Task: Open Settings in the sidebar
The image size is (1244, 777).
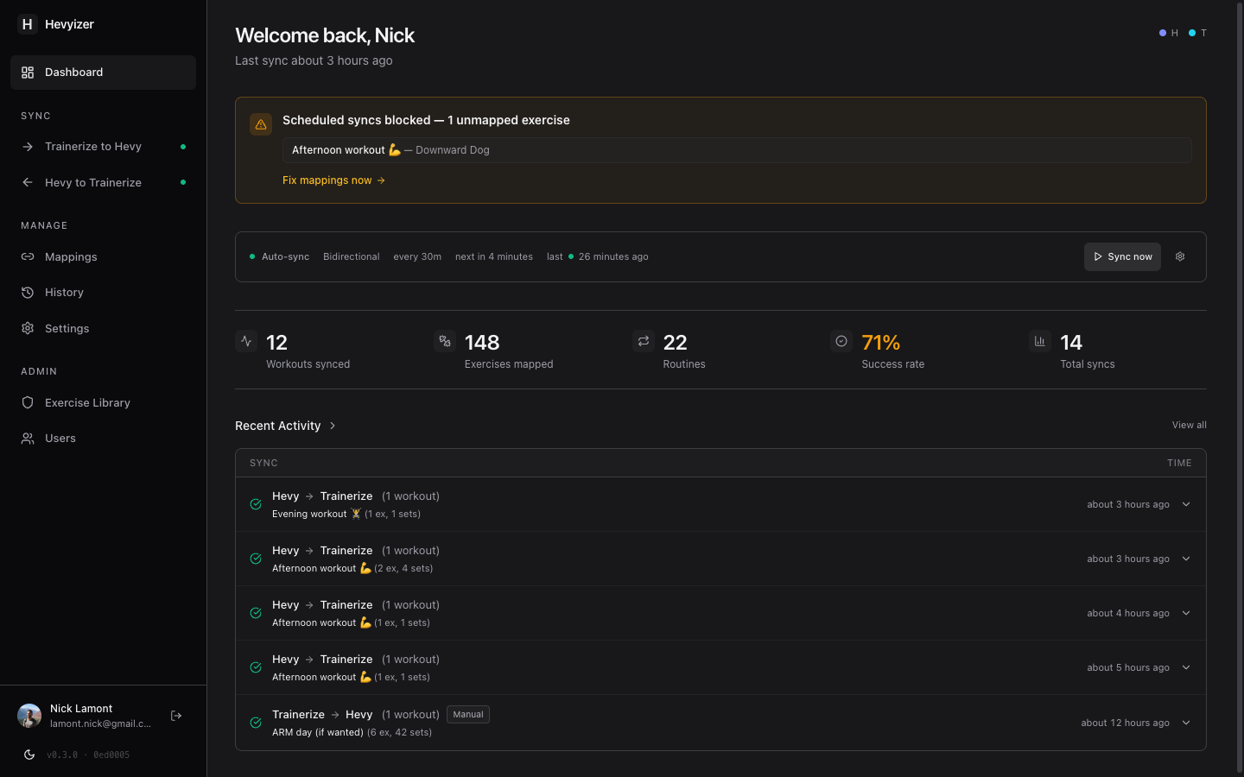Action: click(103, 328)
